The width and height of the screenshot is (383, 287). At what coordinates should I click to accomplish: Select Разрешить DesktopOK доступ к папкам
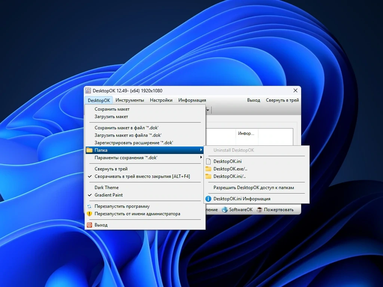257,188
